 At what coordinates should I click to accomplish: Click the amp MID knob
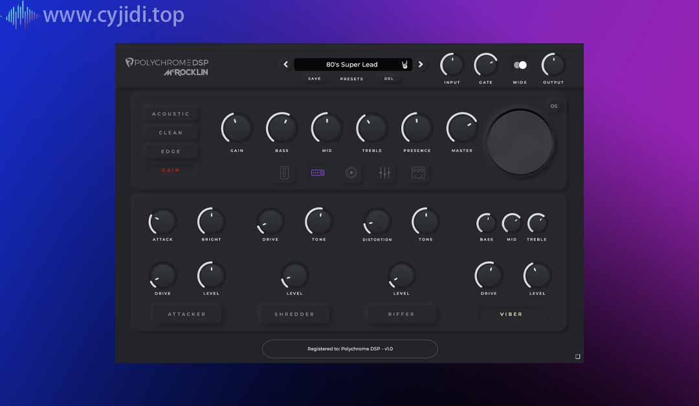click(x=327, y=128)
